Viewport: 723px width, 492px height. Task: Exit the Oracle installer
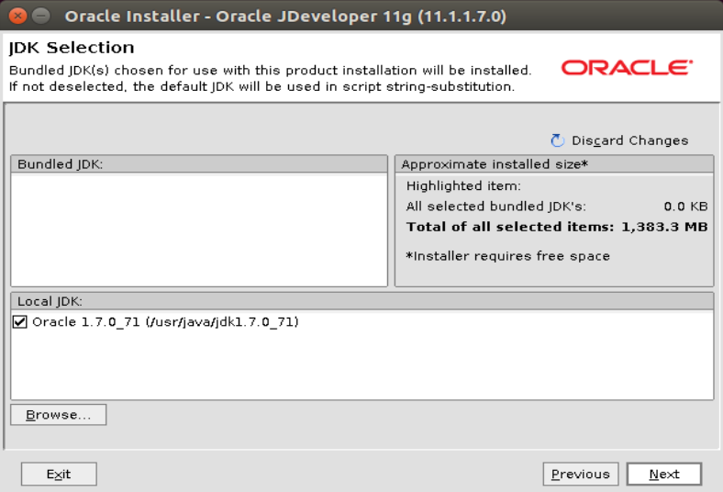click(59, 474)
